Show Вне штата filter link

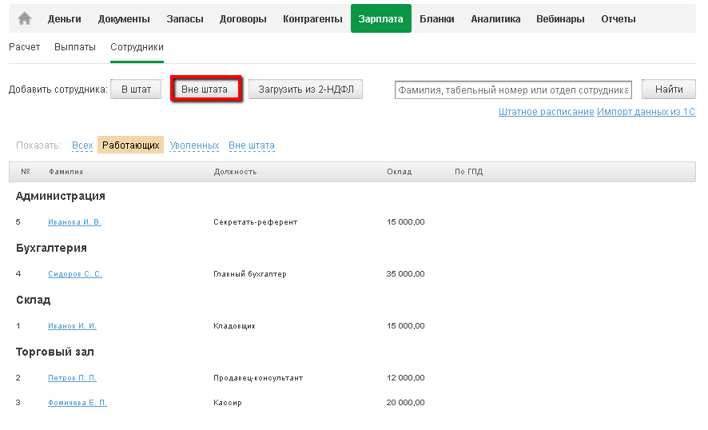click(252, 145)
